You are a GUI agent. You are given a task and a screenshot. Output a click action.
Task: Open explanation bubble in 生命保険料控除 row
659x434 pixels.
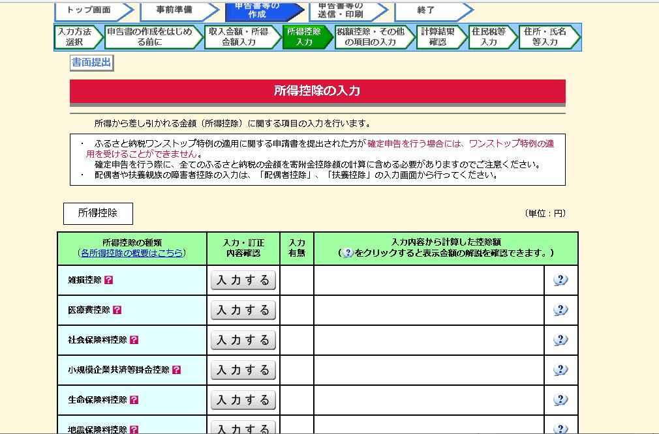[x=560, y=400]
